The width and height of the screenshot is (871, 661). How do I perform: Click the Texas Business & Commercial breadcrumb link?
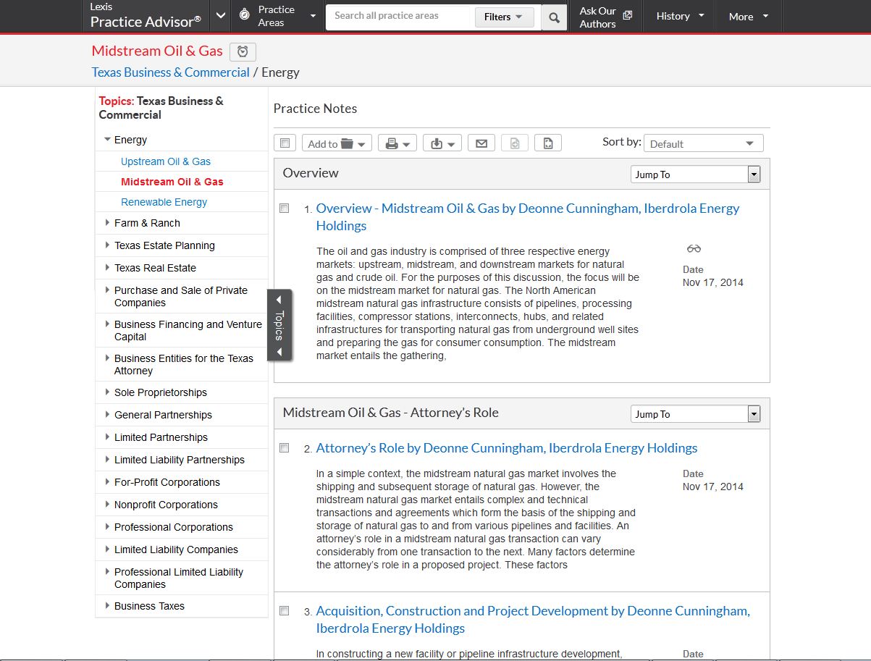[170, 72]
